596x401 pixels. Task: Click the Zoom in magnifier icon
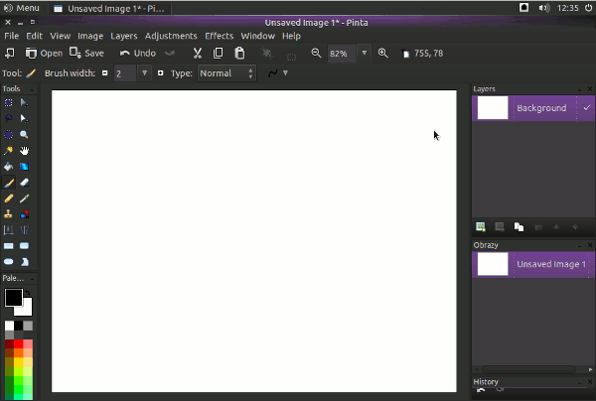coord(382,54)
